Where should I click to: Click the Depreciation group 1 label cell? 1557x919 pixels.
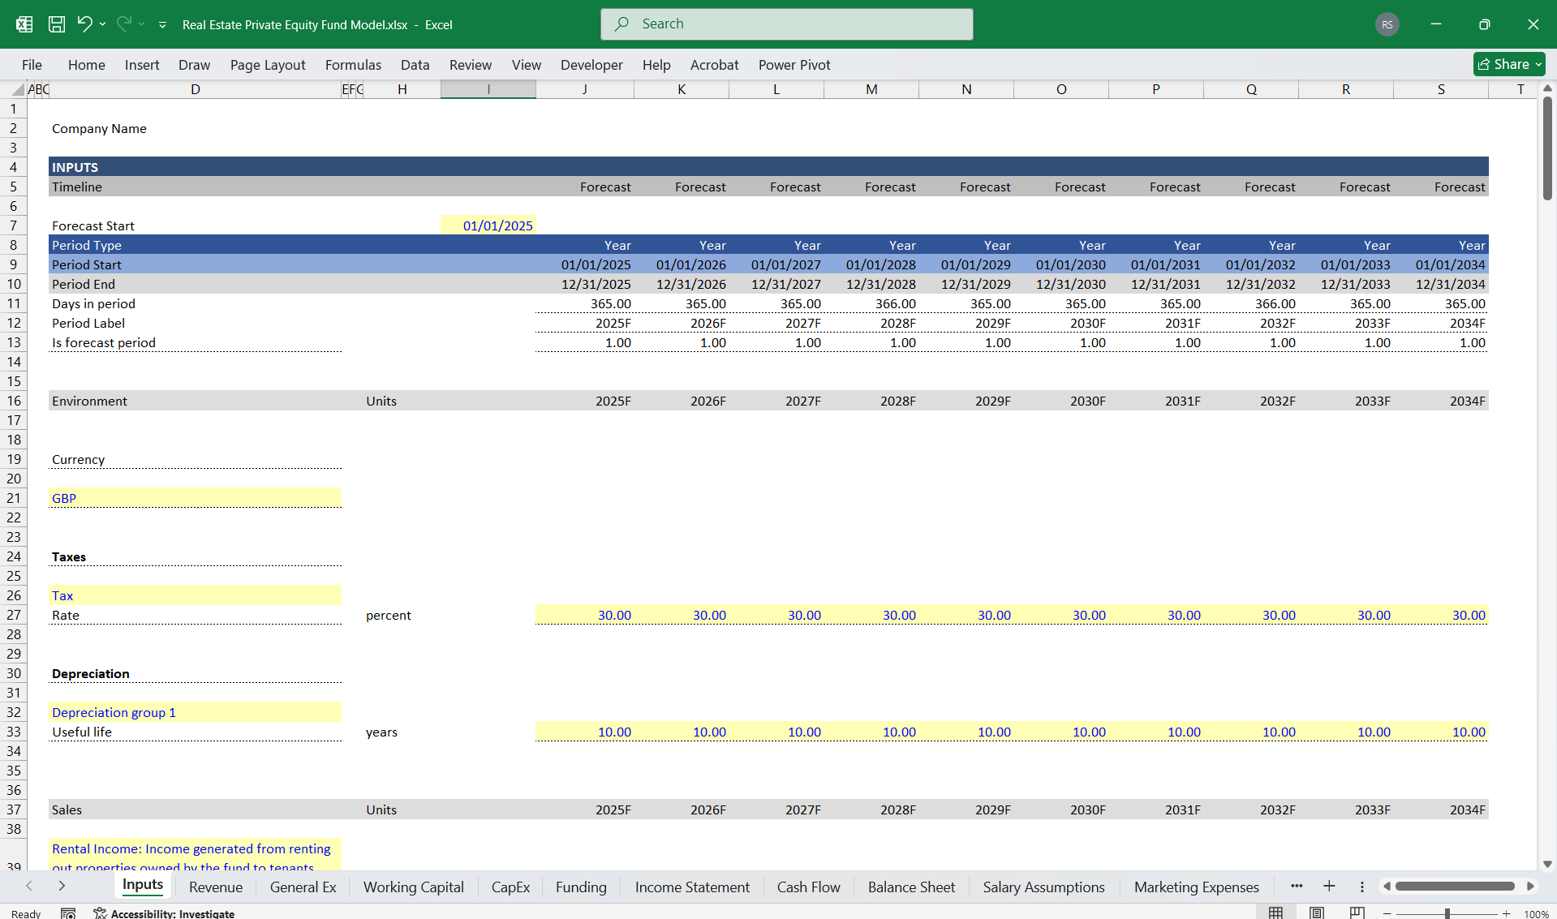pos(196,712)
